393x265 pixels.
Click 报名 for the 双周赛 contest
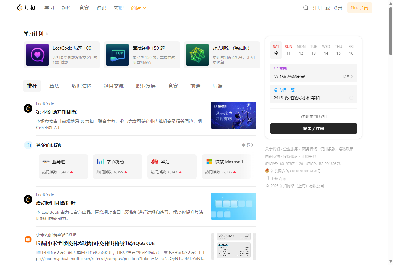(x=347, y=77)
